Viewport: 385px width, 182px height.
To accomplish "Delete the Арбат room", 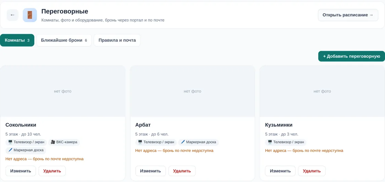I will 182,171.
